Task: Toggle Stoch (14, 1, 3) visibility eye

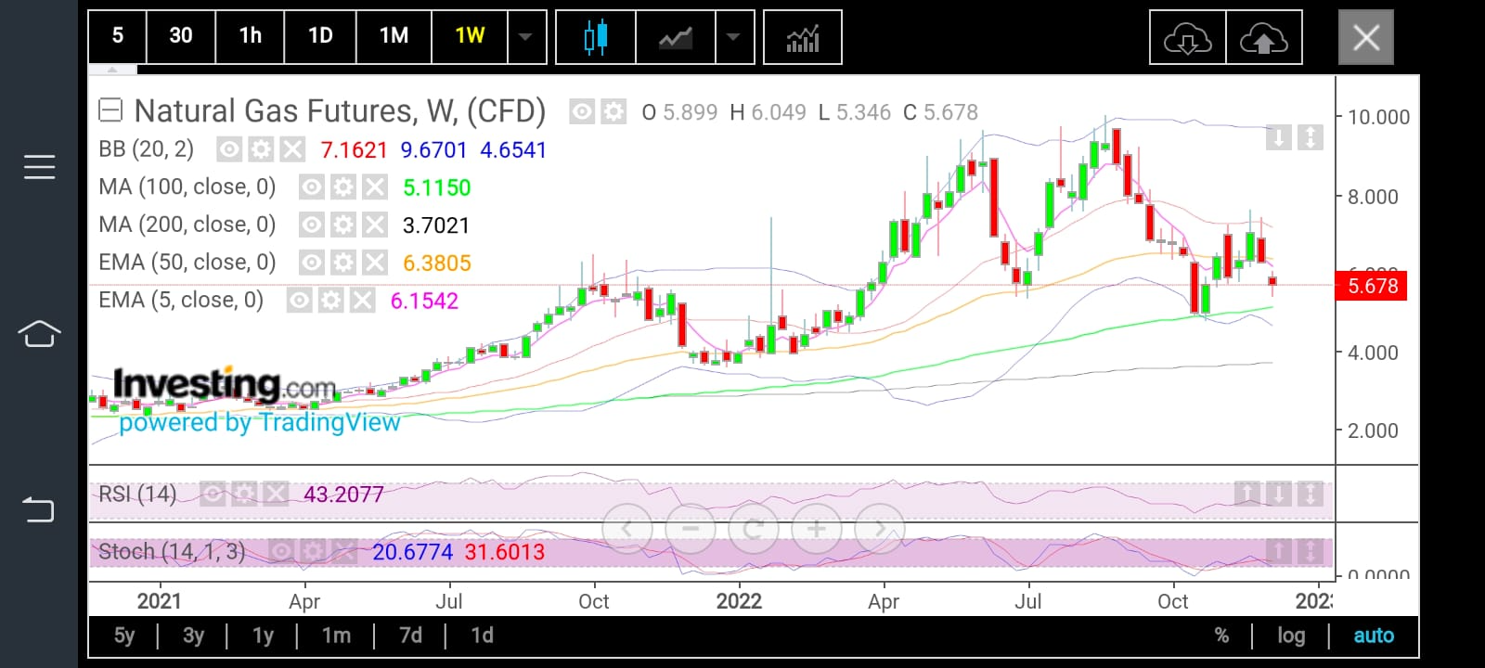Action: [281, 552]
